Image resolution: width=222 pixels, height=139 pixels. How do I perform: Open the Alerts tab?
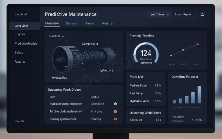click(x=89, y=23)
